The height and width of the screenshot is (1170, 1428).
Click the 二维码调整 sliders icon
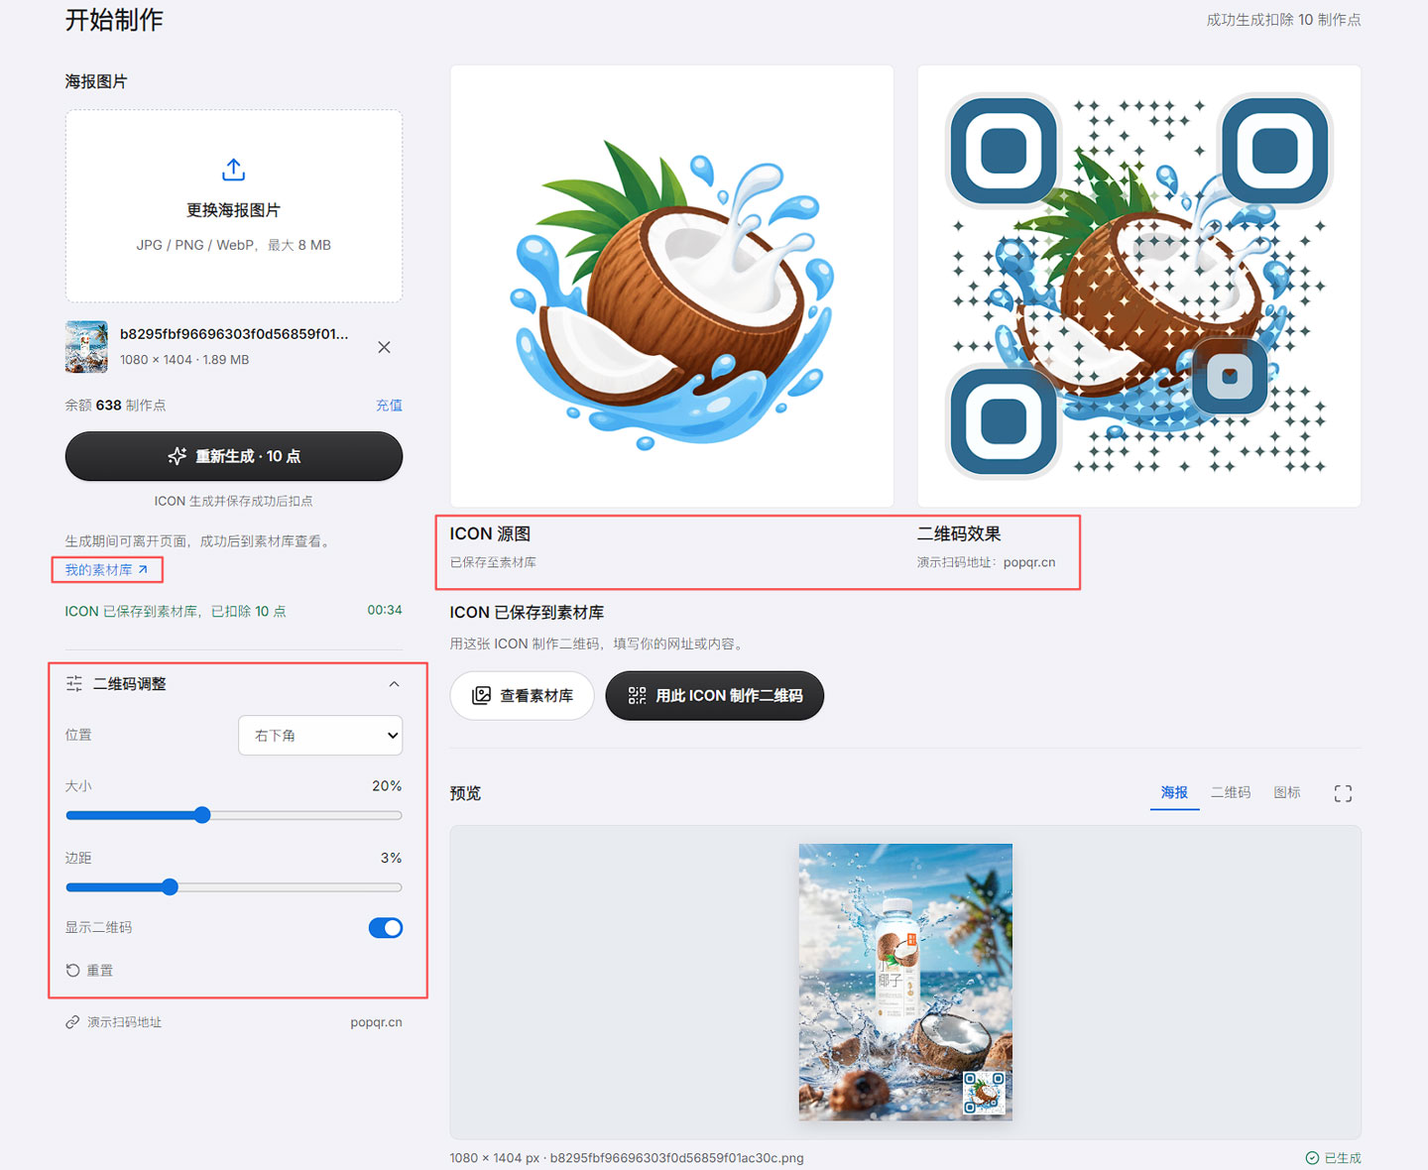point(74,684)
